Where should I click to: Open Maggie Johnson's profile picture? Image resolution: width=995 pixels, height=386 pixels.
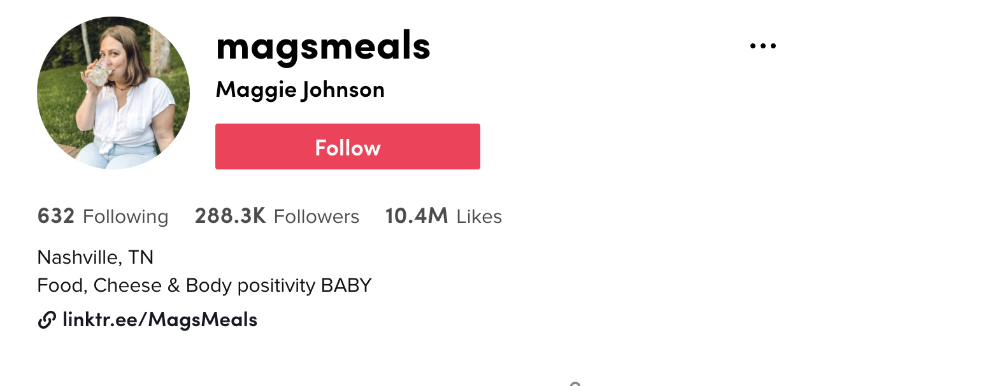113,93
